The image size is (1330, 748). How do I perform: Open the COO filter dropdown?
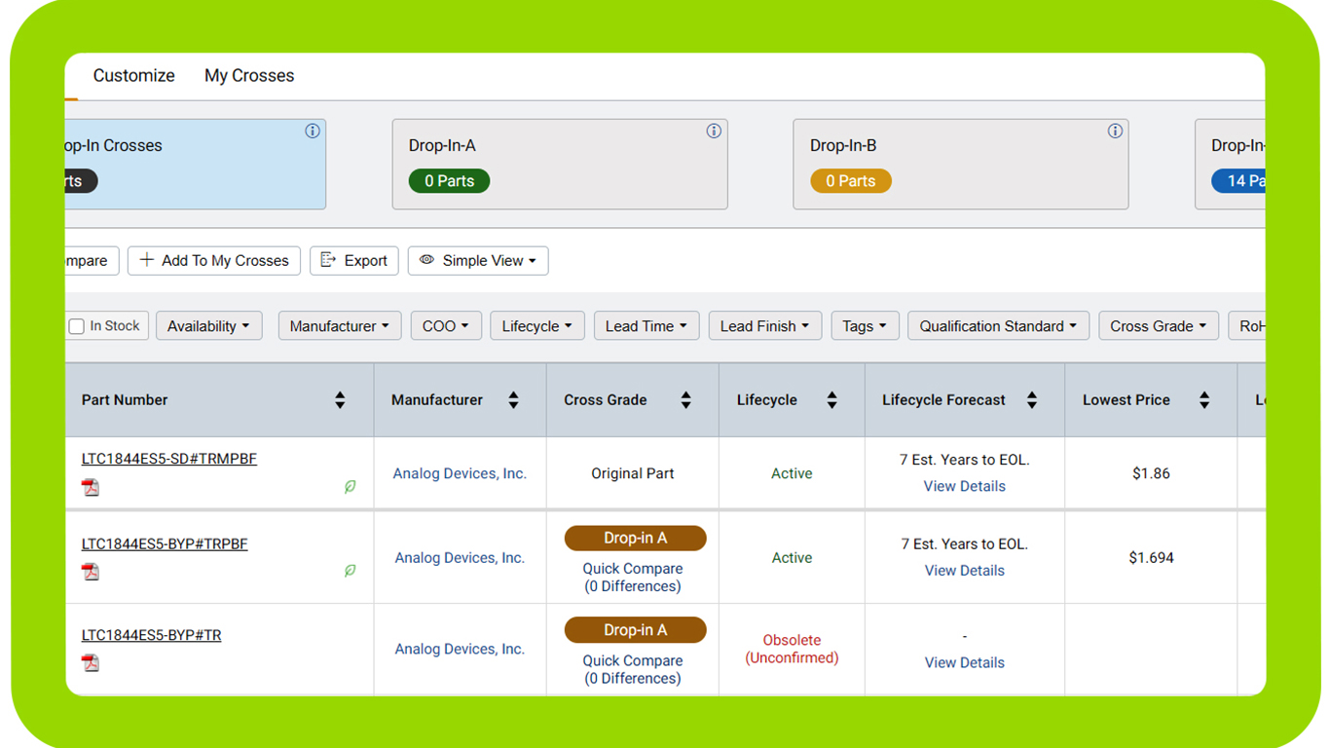[x=446, y=326]
